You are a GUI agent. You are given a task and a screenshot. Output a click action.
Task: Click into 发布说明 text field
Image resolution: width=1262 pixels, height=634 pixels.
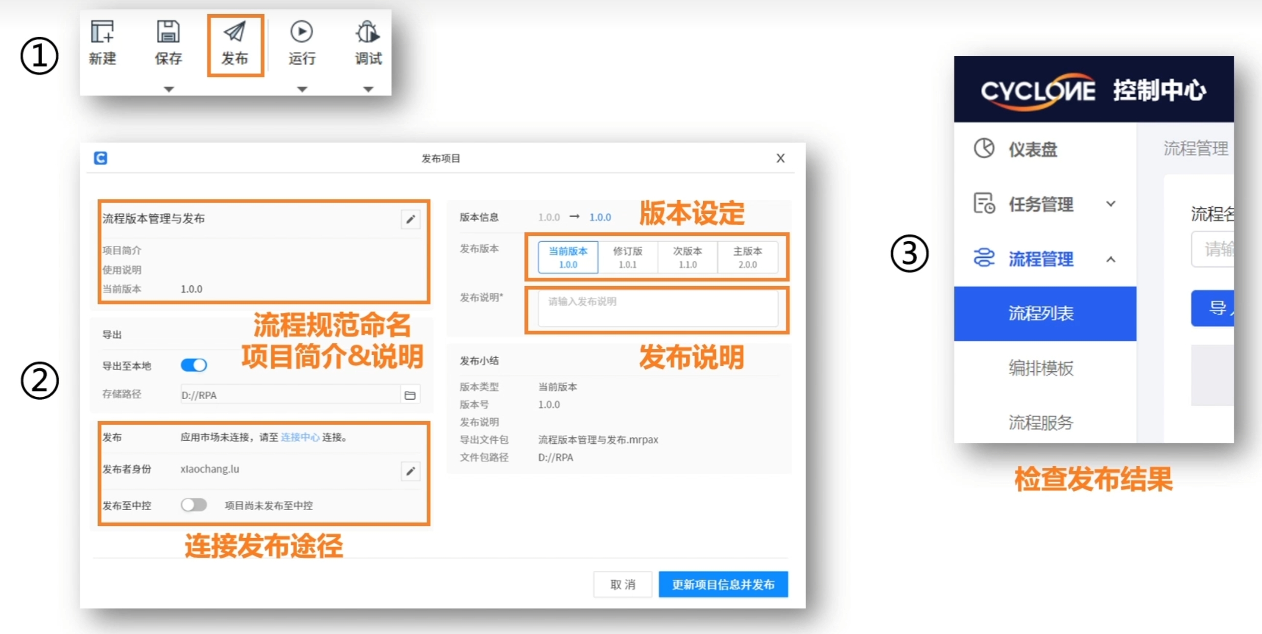pos(658,308)
